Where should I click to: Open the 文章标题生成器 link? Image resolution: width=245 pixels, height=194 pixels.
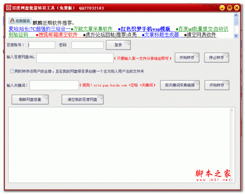(x=162, y=35)
